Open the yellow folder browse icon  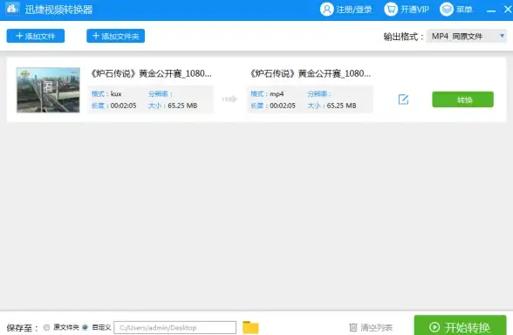point(250,327)
